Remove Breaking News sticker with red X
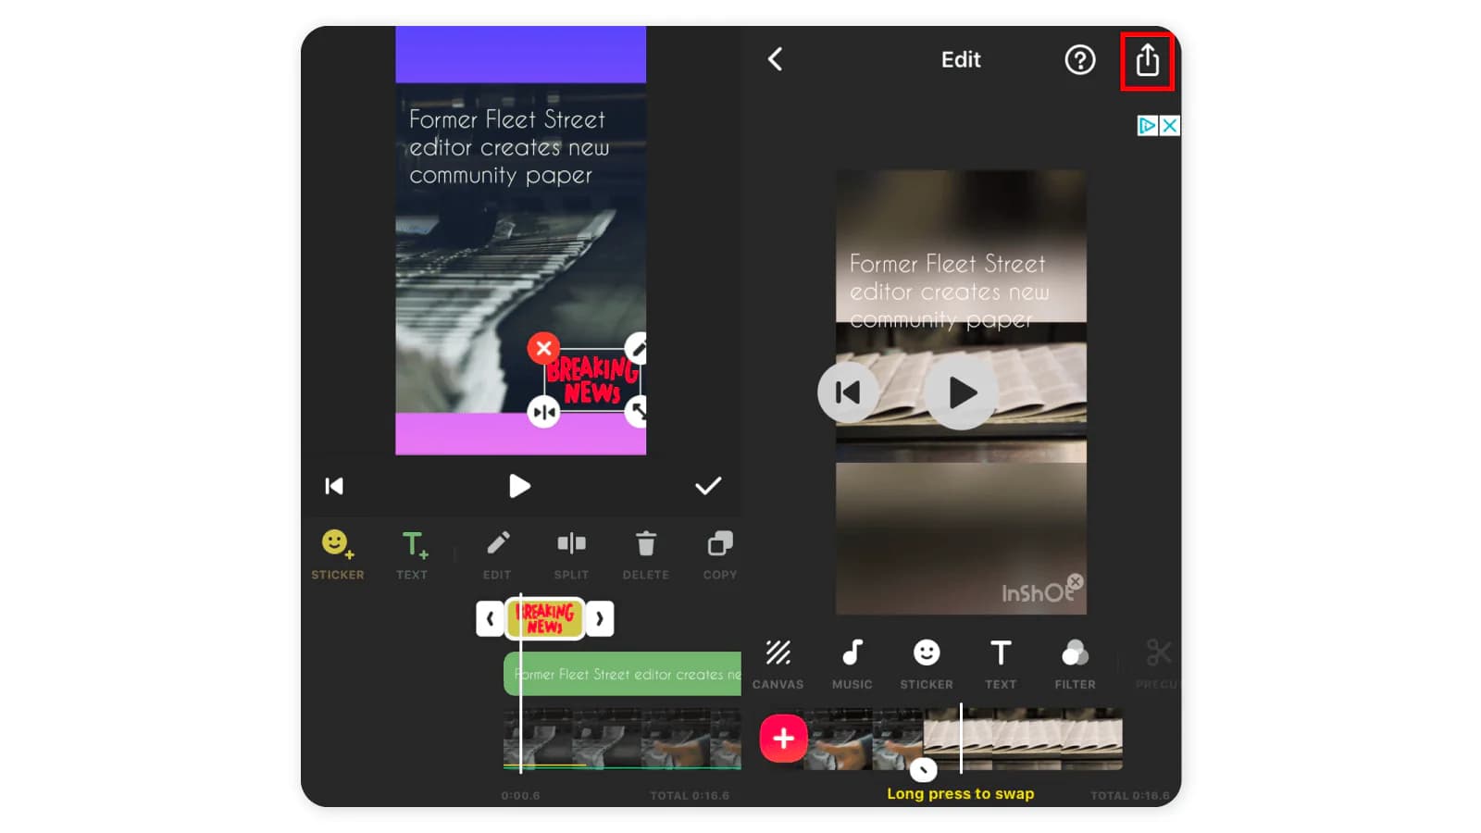The height and width of the screenshot is (833, 1481). [x=543, y=348]
